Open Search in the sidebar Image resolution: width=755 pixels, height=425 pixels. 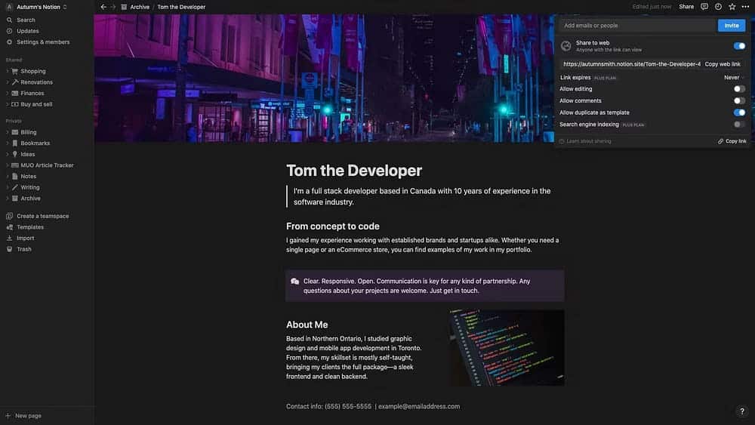[26, 20]
